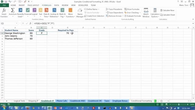195x110 pixels.
Task: Switch to the TEAM ribbon tab
Action: tap(93, 5)
